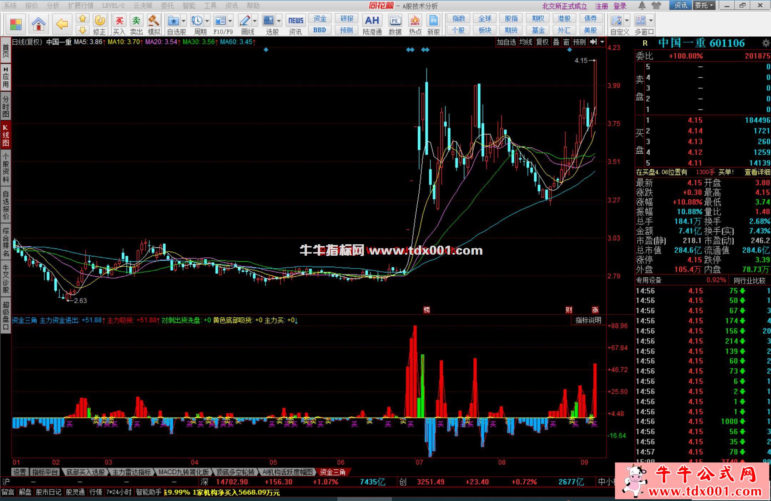Click the 财 marker on chart

point(569,310)
